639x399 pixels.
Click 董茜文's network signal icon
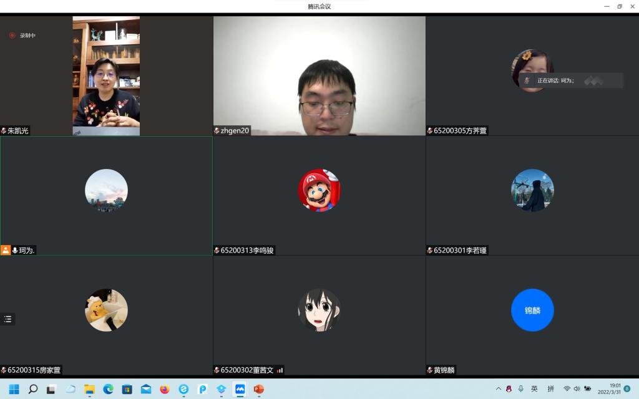pyautogui.click(x=280, y=370)
